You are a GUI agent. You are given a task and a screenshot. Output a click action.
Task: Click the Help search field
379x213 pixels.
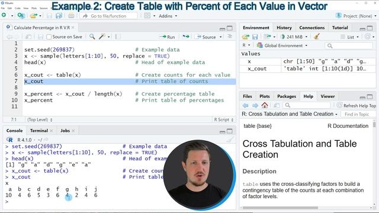coord(307,105)
